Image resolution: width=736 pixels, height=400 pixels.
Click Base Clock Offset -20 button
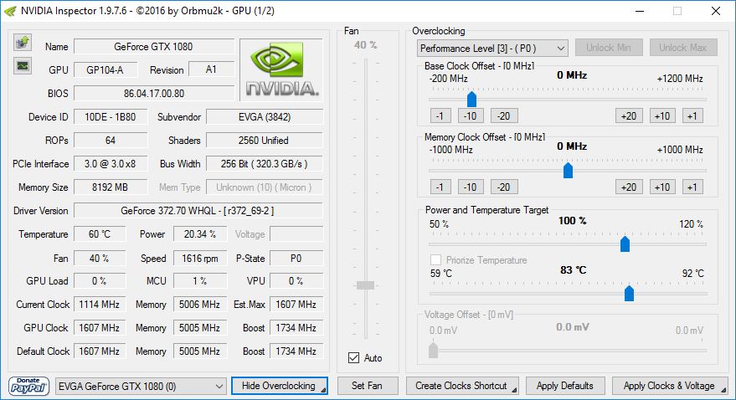(504, 115)
